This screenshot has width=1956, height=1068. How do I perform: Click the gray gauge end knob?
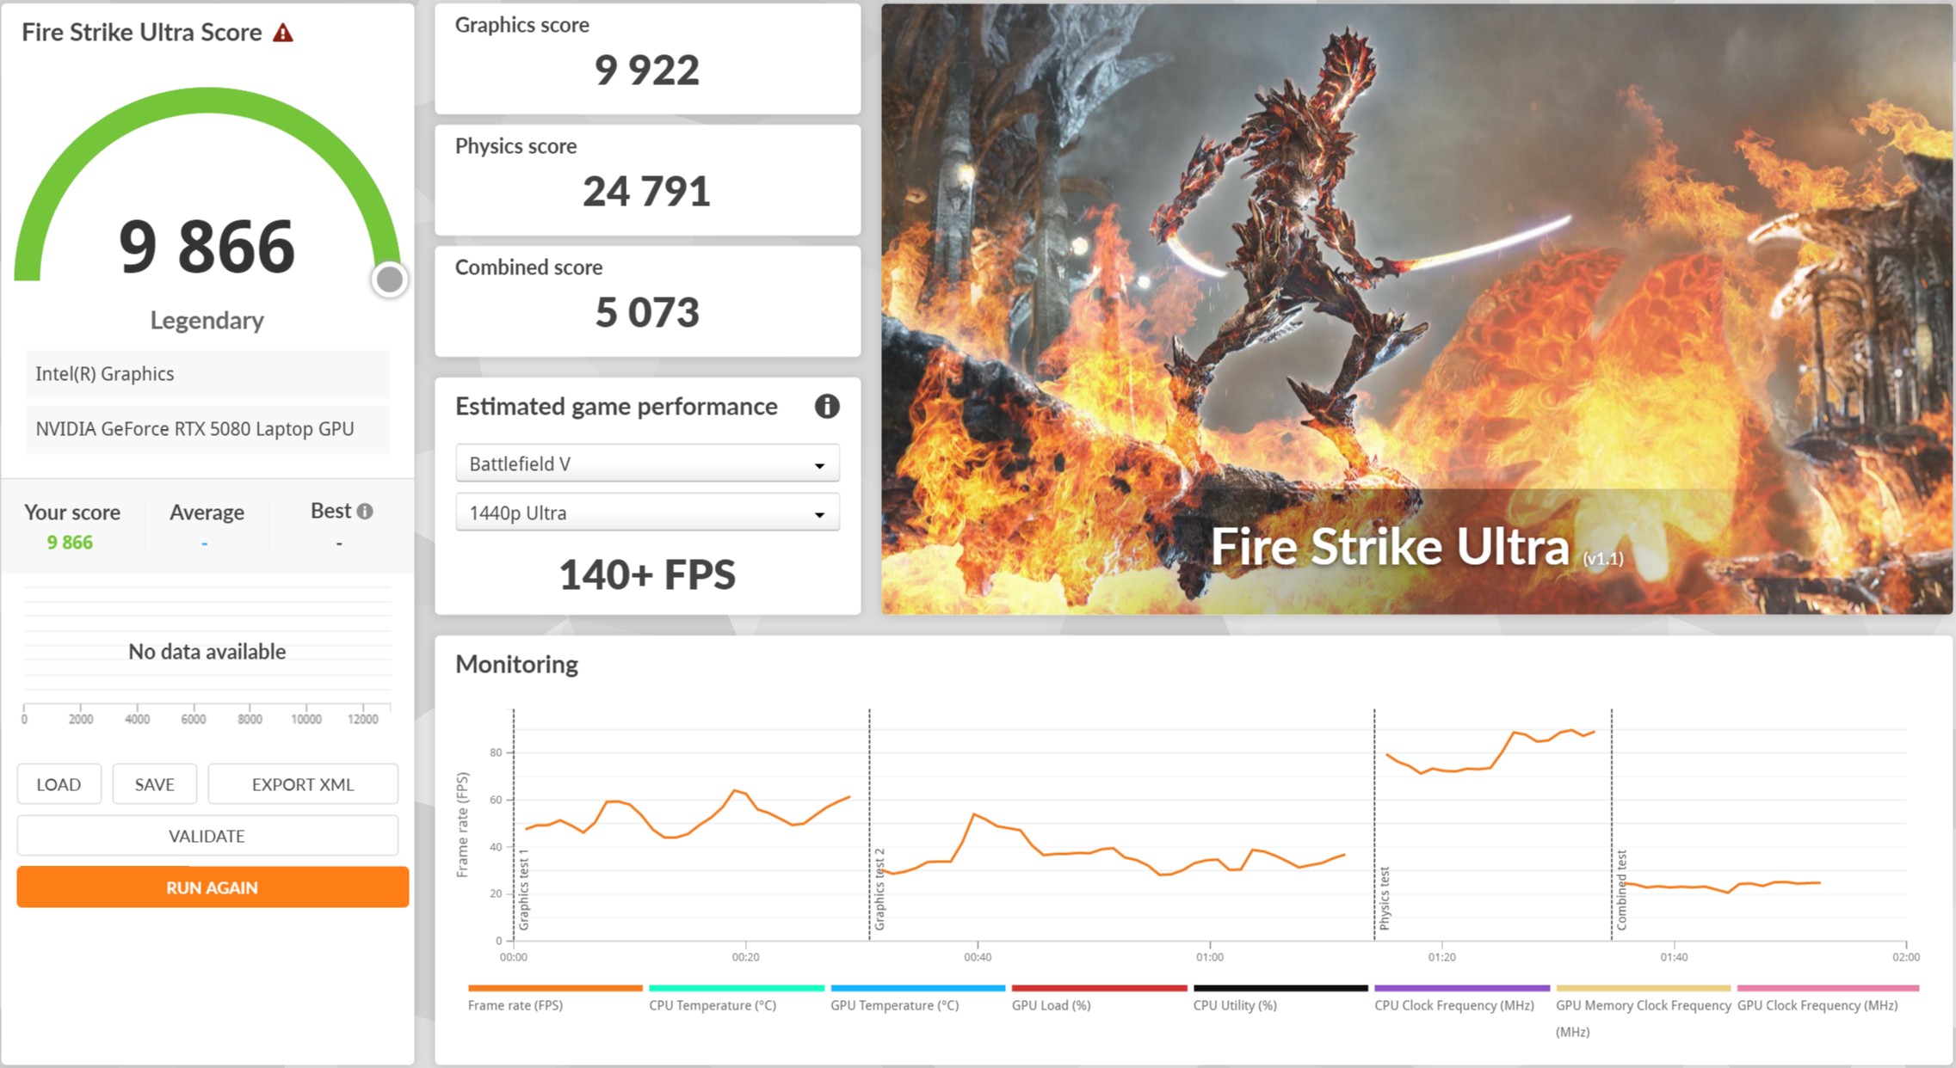coord(390,279)
